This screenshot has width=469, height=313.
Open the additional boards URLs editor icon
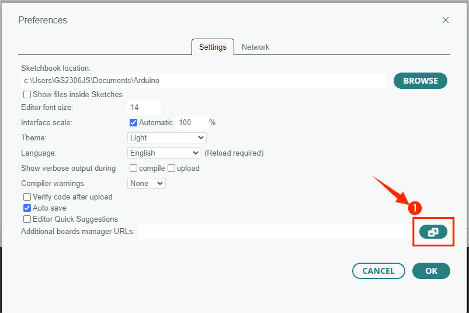[433, 232]
